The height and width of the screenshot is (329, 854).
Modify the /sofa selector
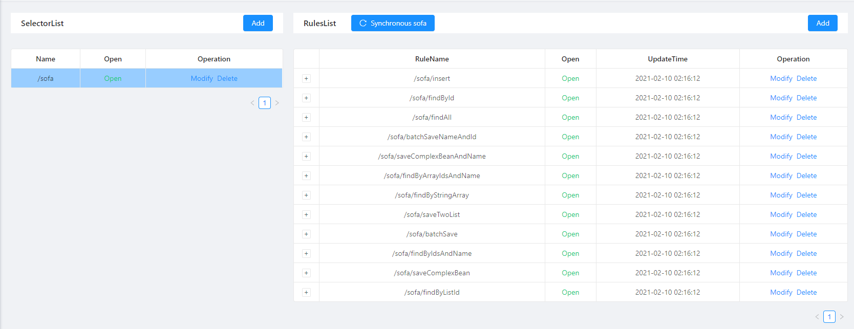pos(202,78)
